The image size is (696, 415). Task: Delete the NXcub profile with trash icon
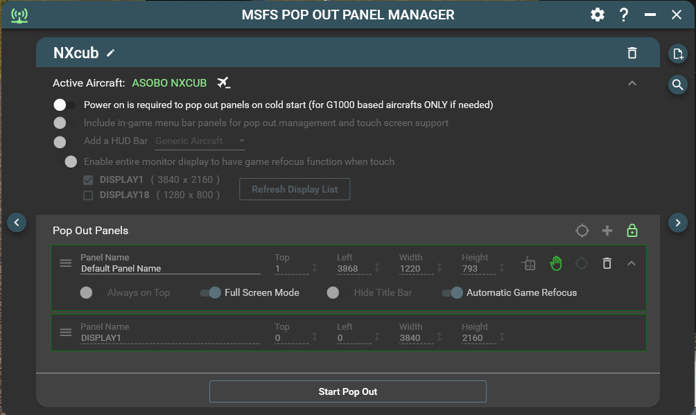(632, 53)
